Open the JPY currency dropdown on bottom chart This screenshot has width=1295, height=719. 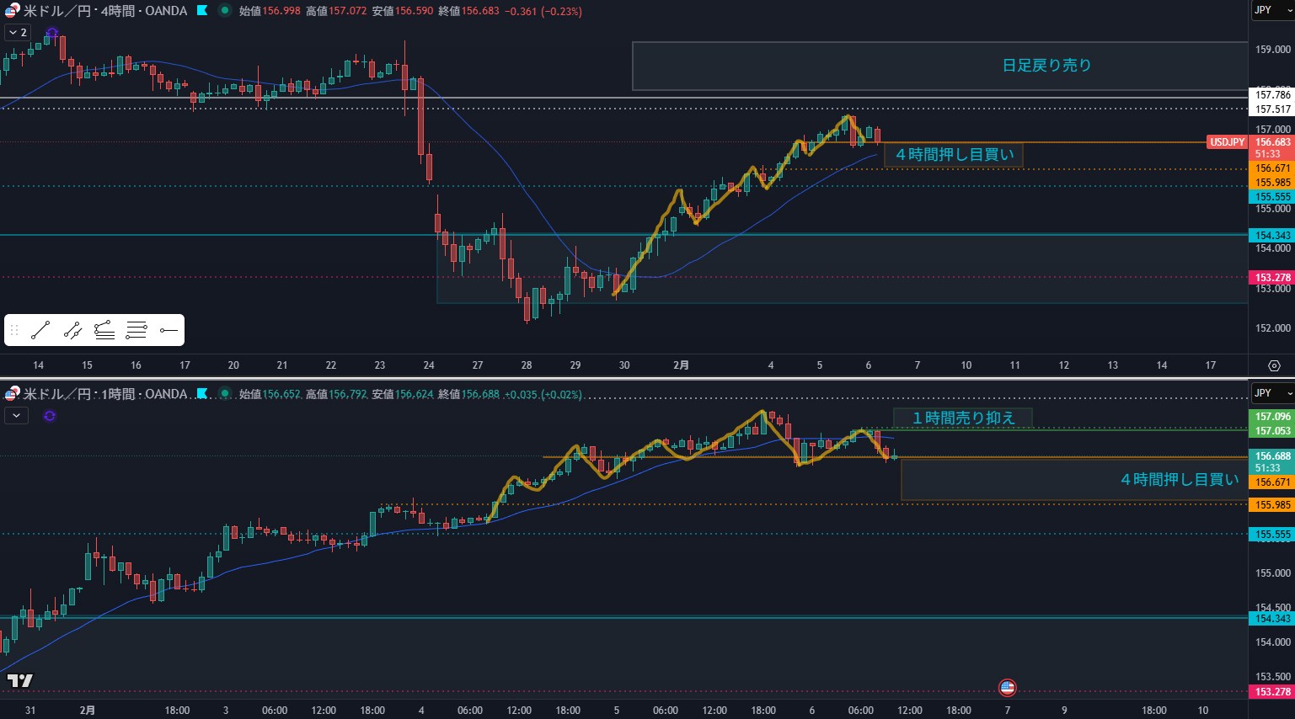click(x=1271, y=393)
